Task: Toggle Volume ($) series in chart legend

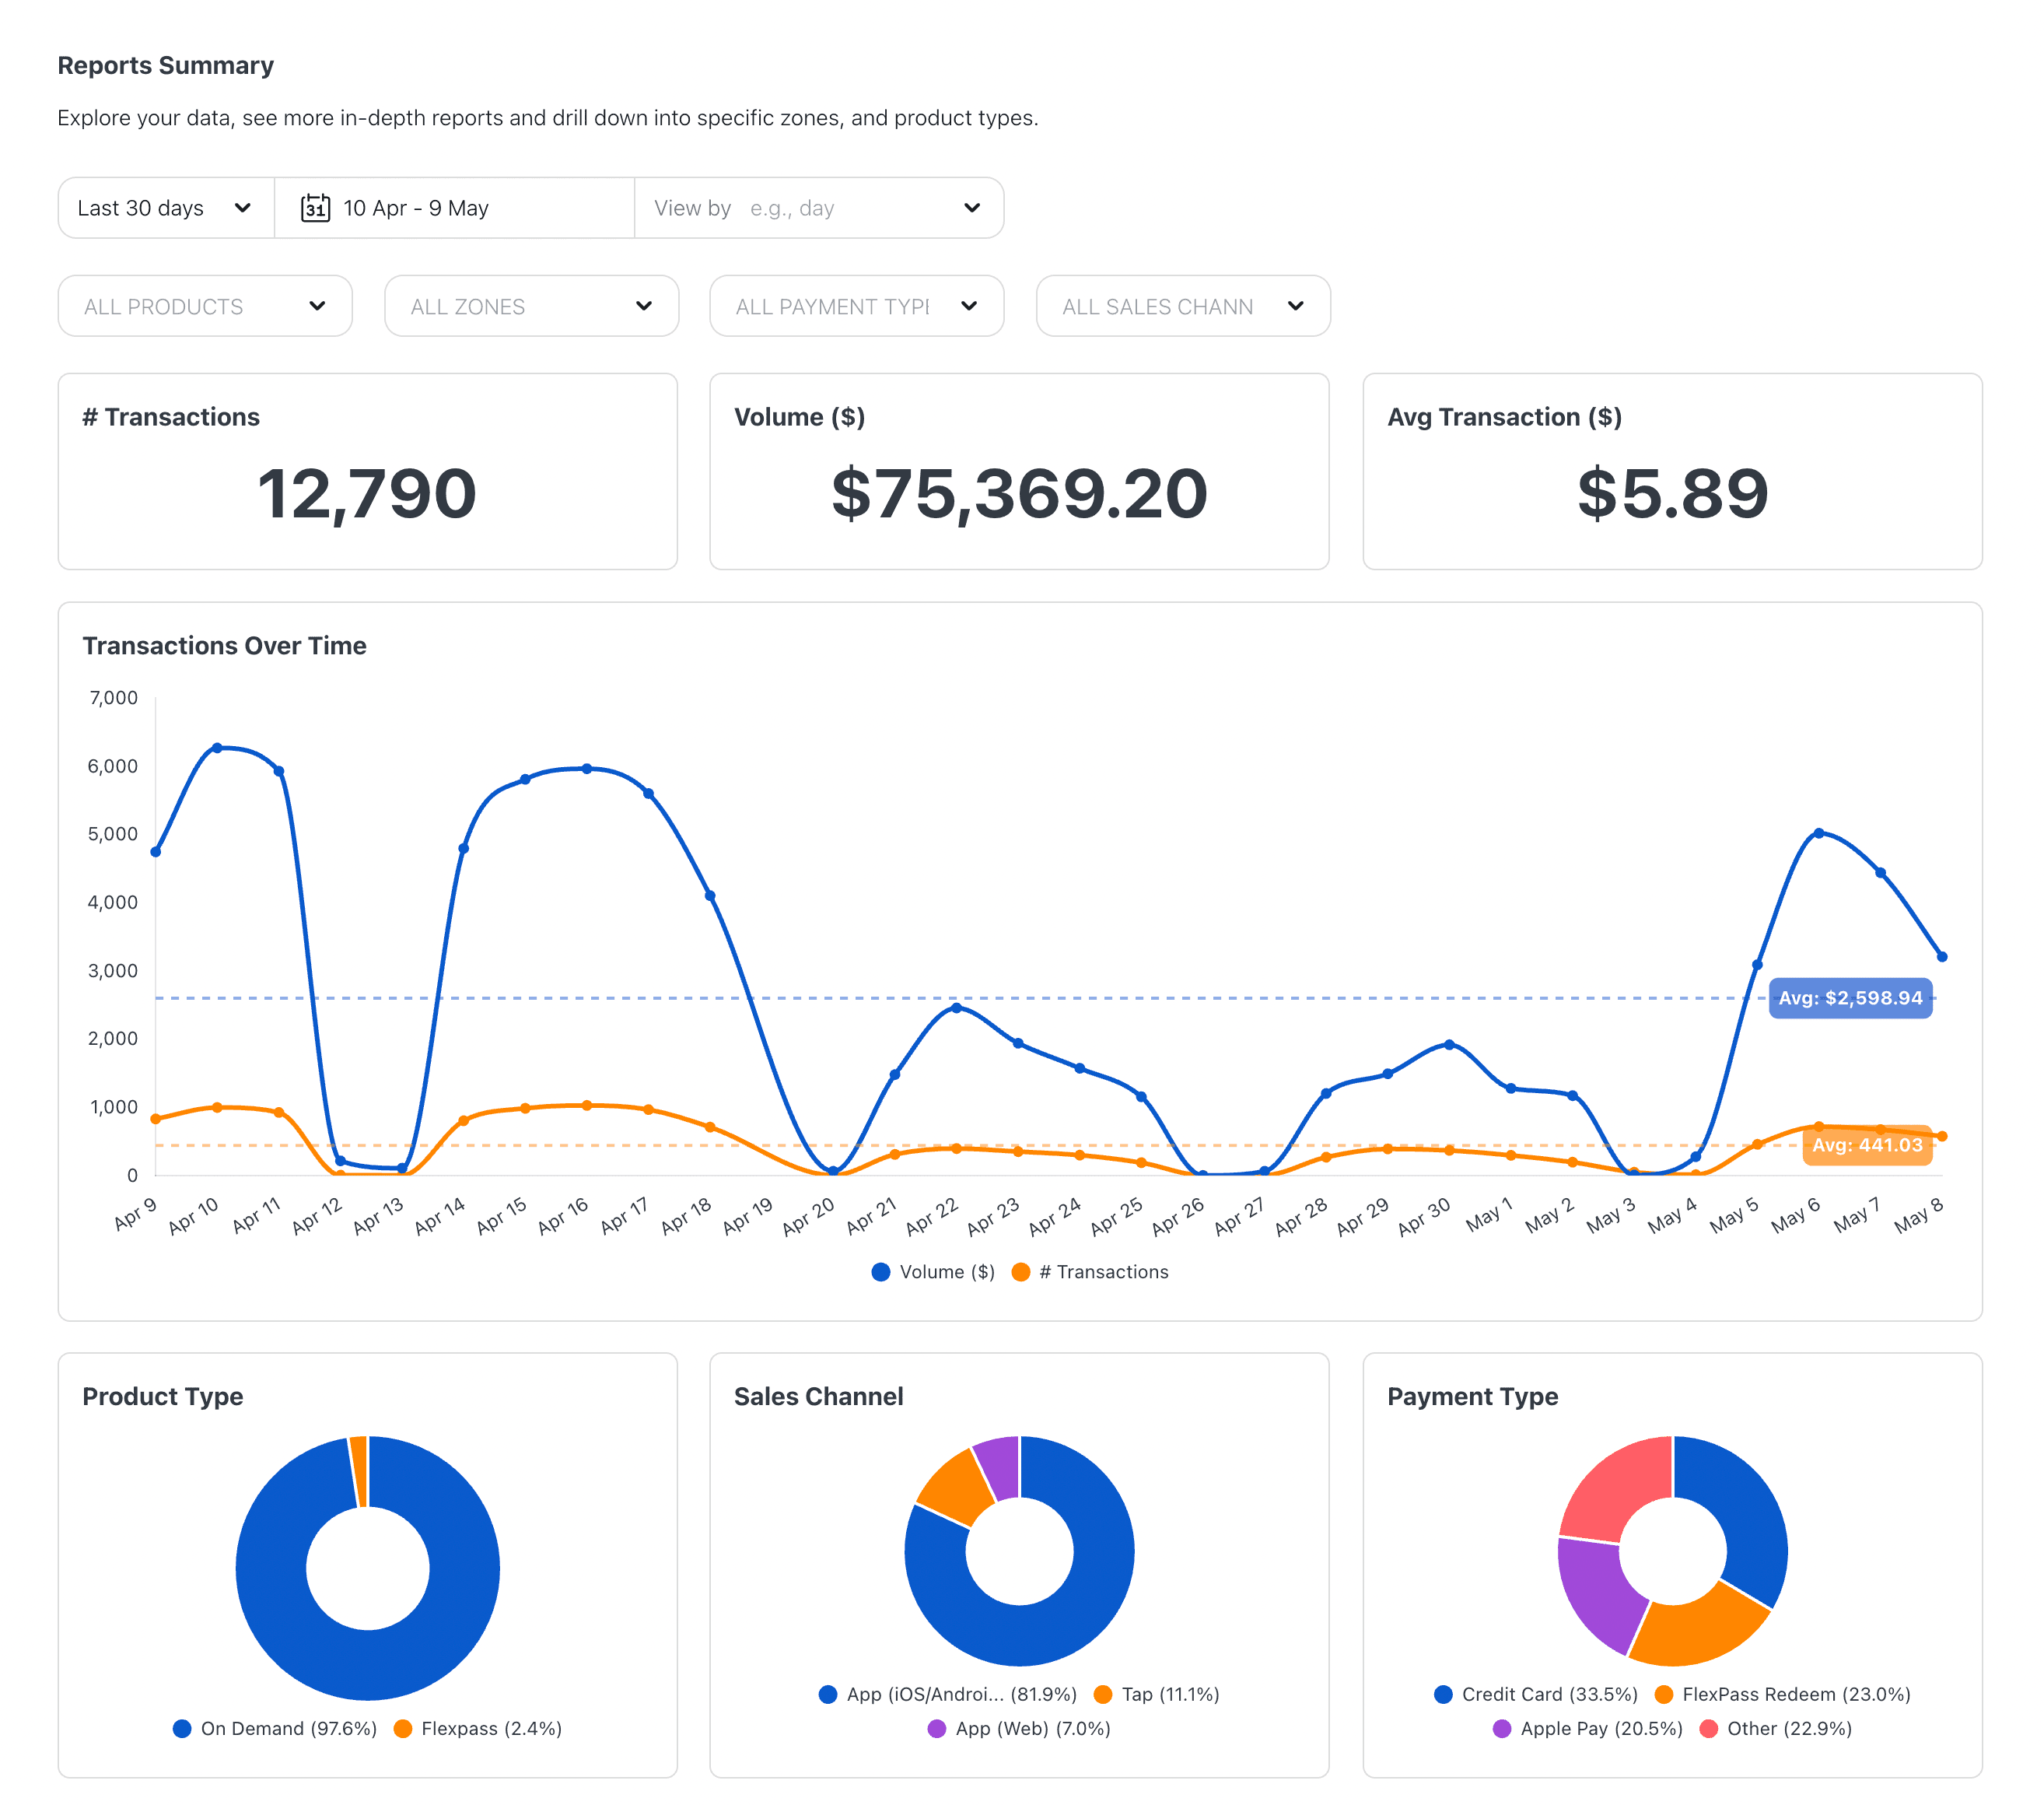Action: pyautogui.click(x=933, y=1272)
